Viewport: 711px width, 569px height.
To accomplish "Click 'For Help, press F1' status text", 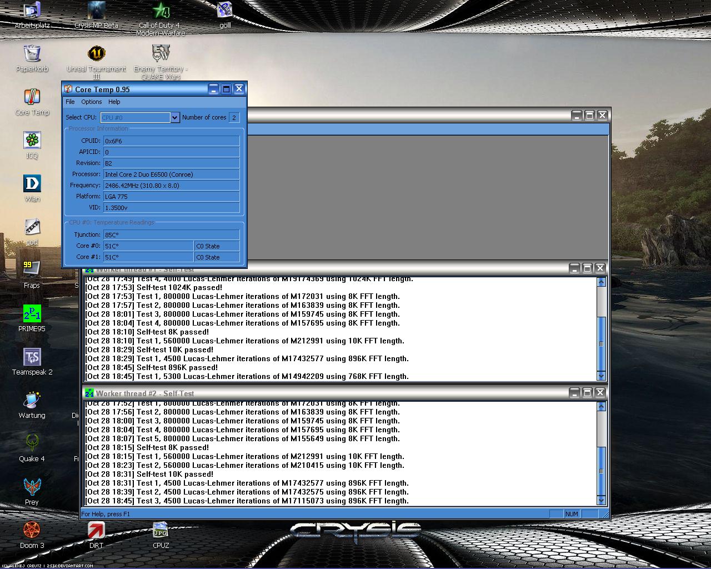I will 106,514.
